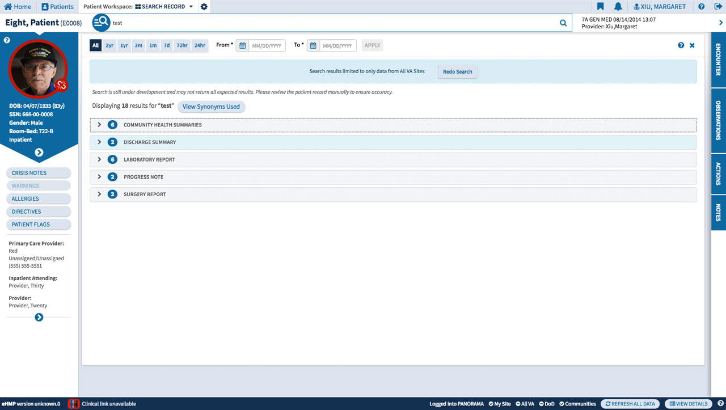Open the OBSERVATIONS side tab
Viewport: 726px width, 410px height.
(x=719, y=120)
